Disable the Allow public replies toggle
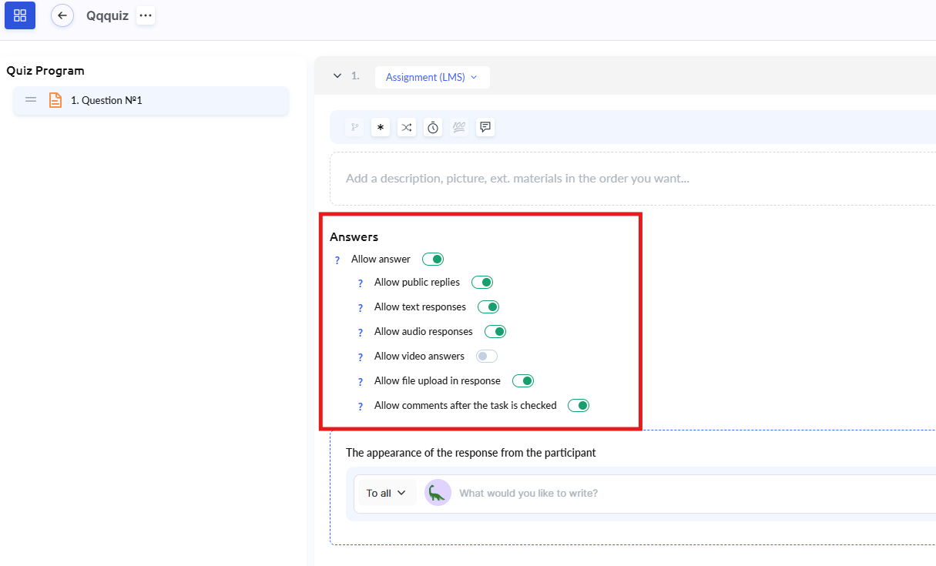Image resolution: width=936 pixels, height=566 pixels. [x=482, y=283]
